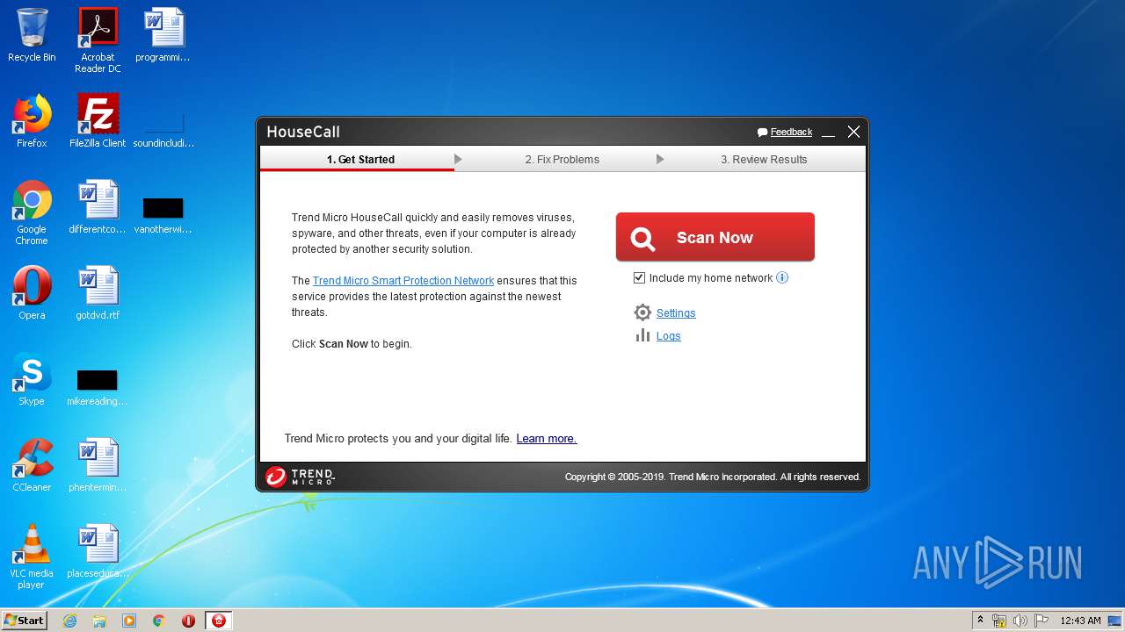The height and width of the screenshot is (632, 1125).
Task: Click the Learn more link
Action: pos(546,439)
